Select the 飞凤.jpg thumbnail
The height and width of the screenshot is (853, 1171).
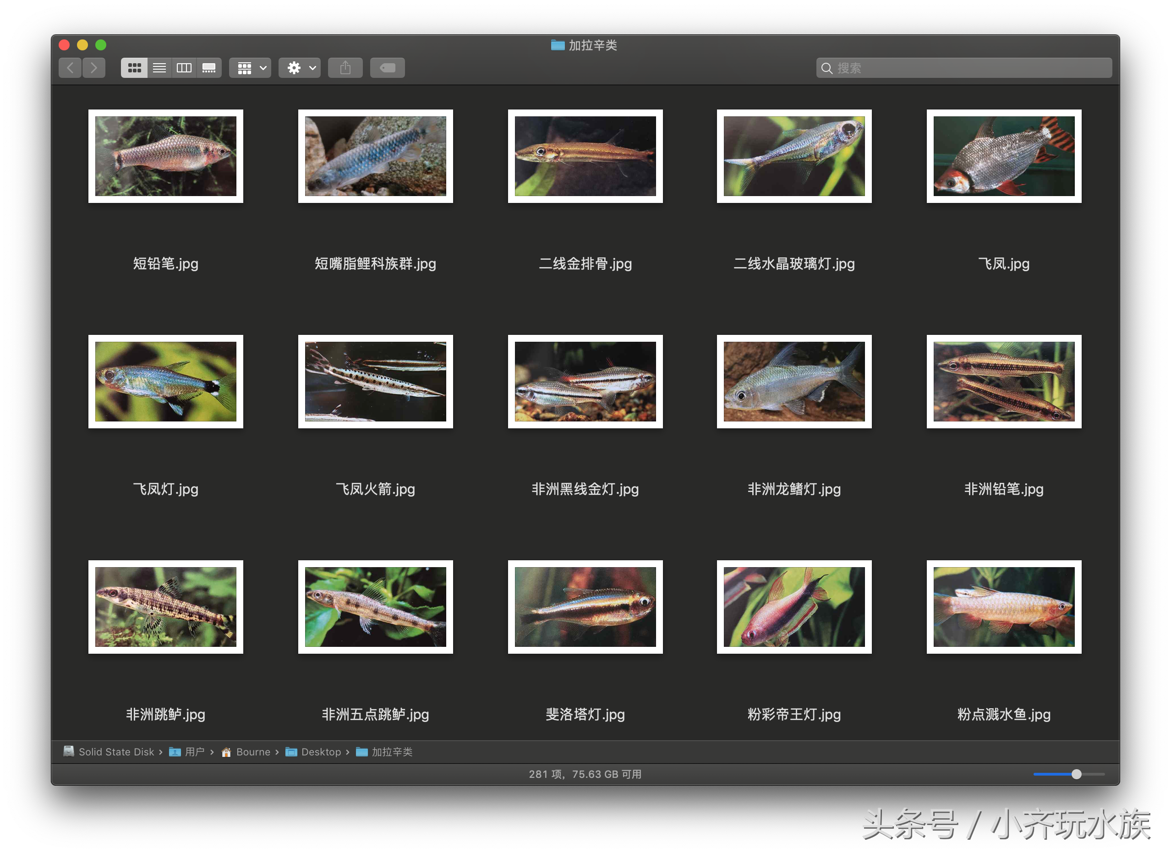click(x=1004, y=156)
